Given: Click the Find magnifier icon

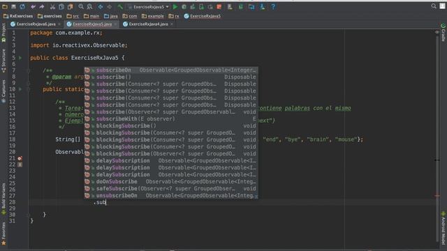Looking at the screenshot, I should coord(81,6).
